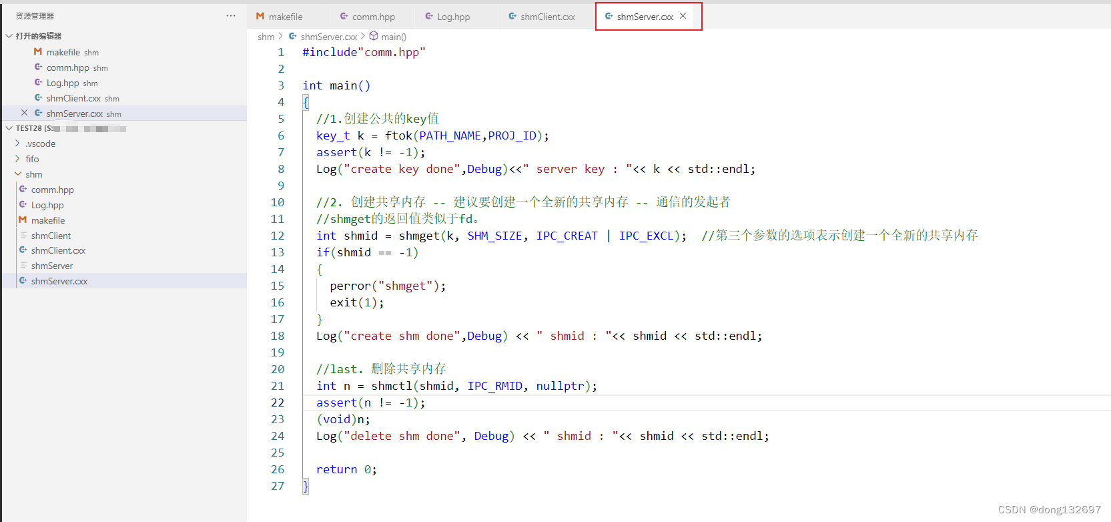Click the C++ icon beside shmClient.cxx in open editors
The image size is (1111, 522).
[39, 98]
